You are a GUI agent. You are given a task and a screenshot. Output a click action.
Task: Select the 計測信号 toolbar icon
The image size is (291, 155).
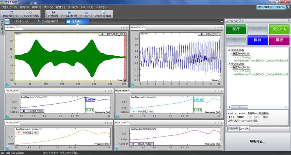(x=53, y=14)
